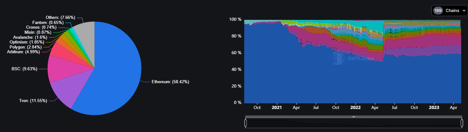Click the 2023 marker on the time axis
Image resolution: width=468 pixels, height=132 pixels.
click(434, 107)
